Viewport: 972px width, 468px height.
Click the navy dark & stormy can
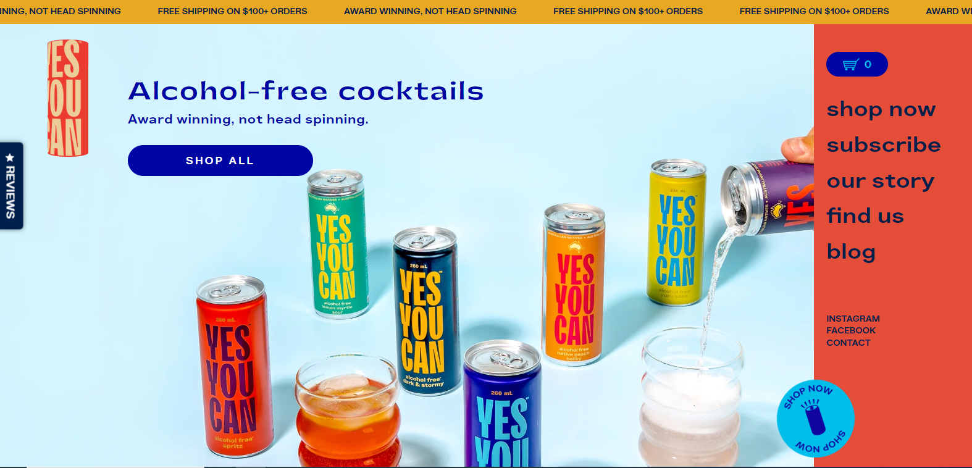pos(425,311)
